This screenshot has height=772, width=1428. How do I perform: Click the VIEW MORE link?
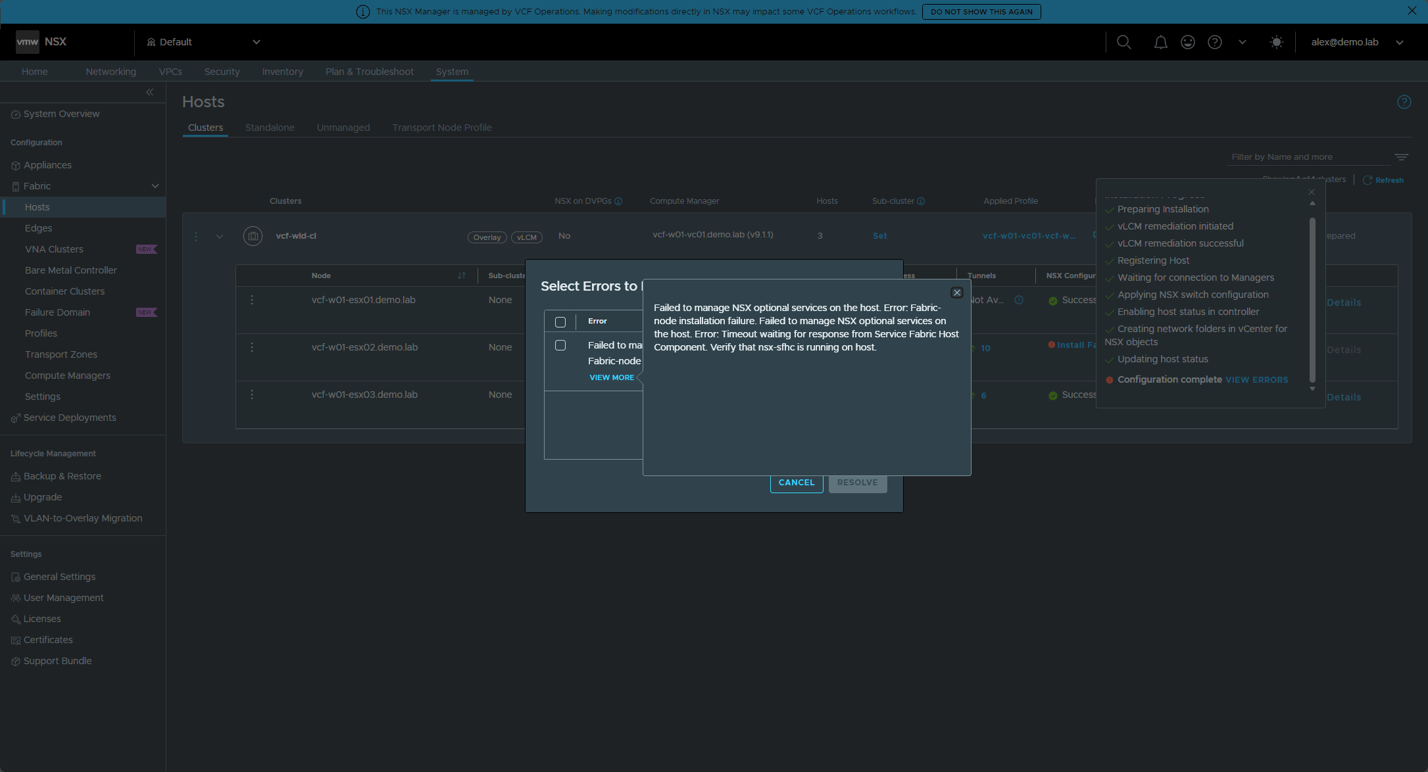tap(612, 377)
